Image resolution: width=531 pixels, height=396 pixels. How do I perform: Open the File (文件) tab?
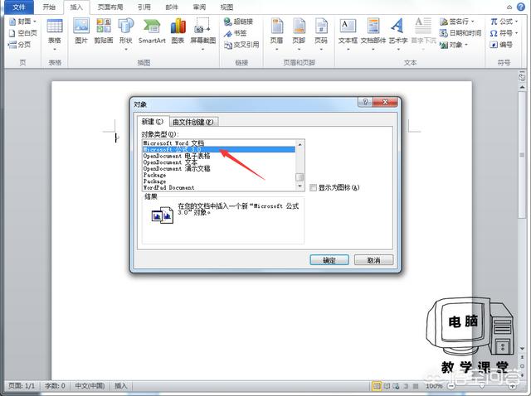click(x=19, y=7)
